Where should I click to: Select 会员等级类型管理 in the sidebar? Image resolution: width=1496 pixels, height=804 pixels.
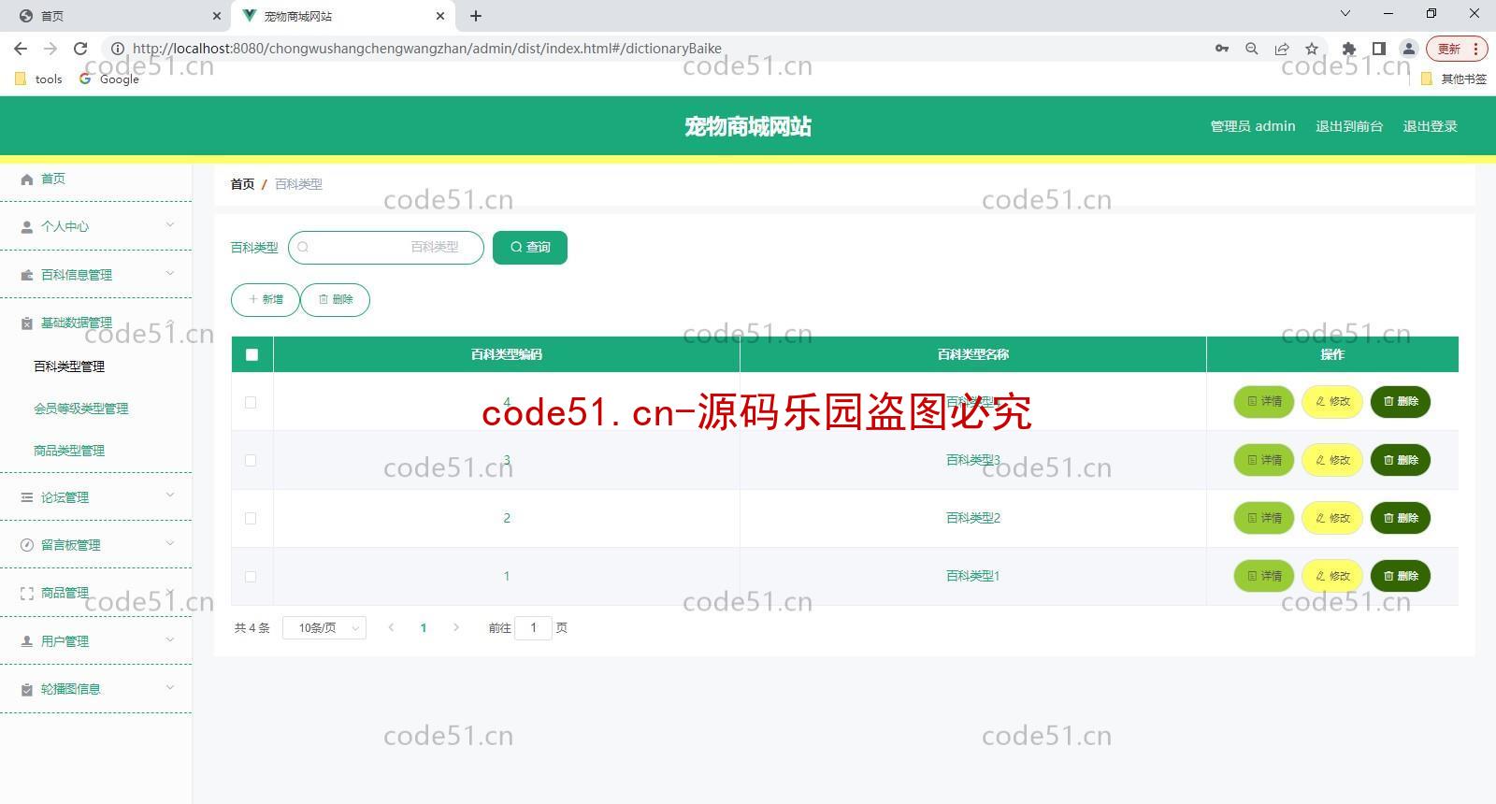(81, 409)
